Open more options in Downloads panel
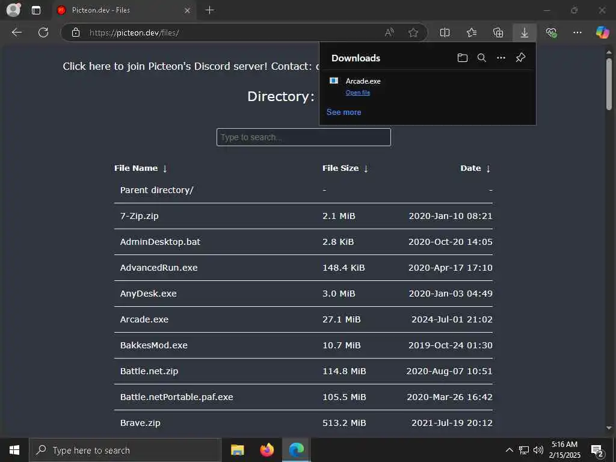The width and height of the screenshot is (616, 462). pos(501,58)
